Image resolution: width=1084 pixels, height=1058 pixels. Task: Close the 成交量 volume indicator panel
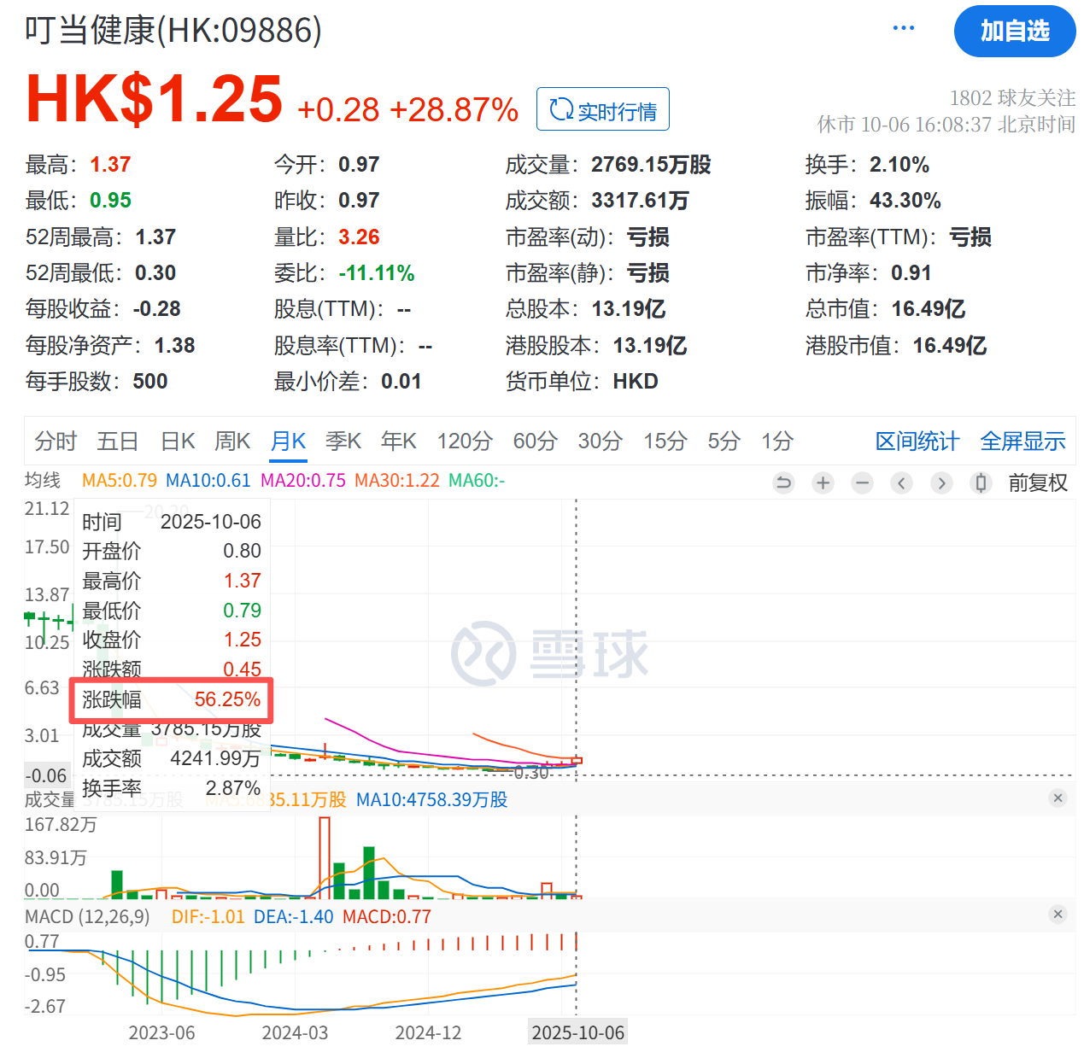pyautogui.click(x=1058, y=798)
